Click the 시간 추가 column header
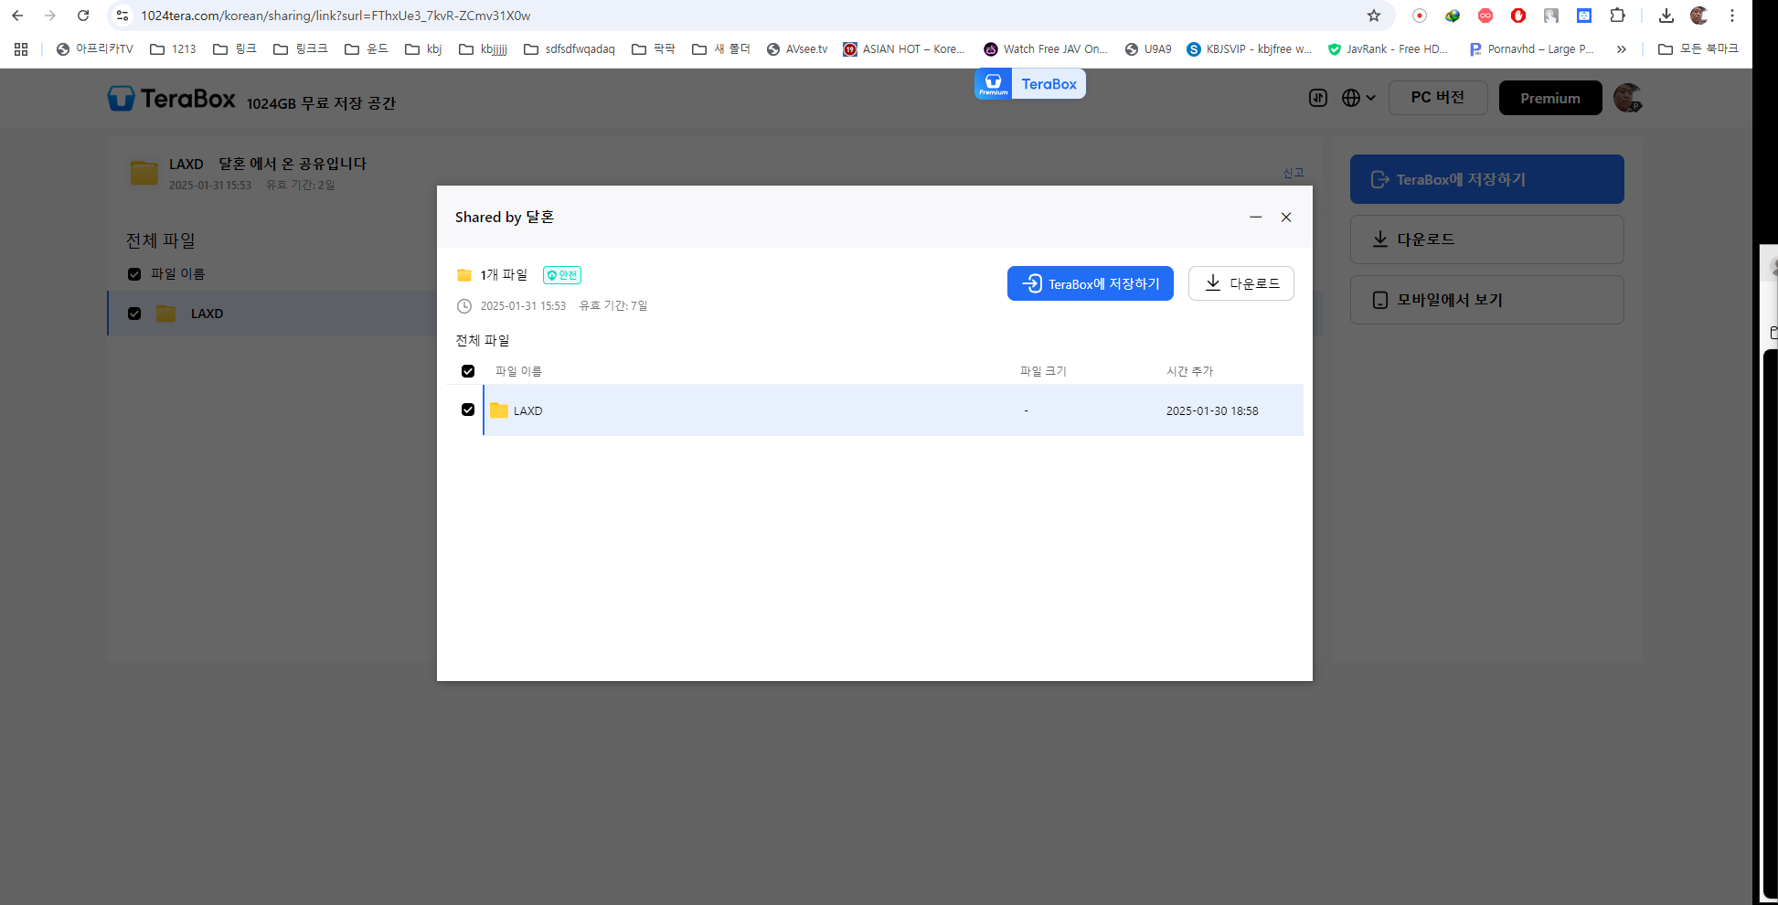 (x=1190, y=371)
